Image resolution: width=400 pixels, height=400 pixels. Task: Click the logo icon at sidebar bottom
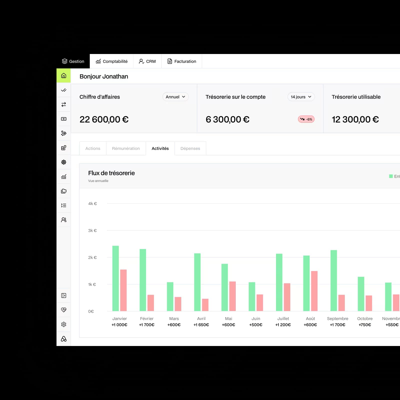point(64,339)
